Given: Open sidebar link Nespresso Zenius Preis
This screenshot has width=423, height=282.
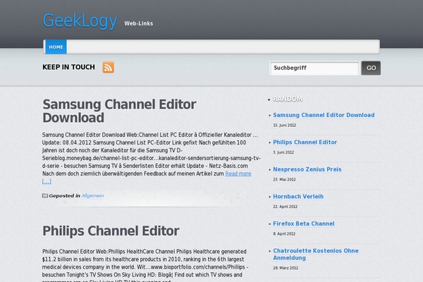Looking at the screenshot, I should [307, 169].
